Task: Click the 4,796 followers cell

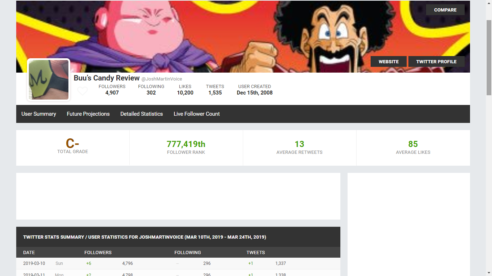Action: [x=128, y=263]
